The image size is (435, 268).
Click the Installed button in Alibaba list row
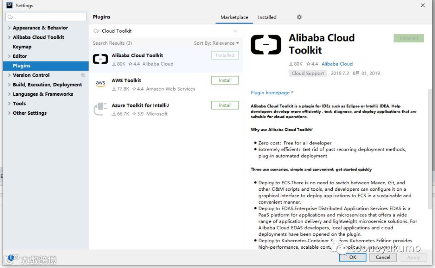(225, 55)
